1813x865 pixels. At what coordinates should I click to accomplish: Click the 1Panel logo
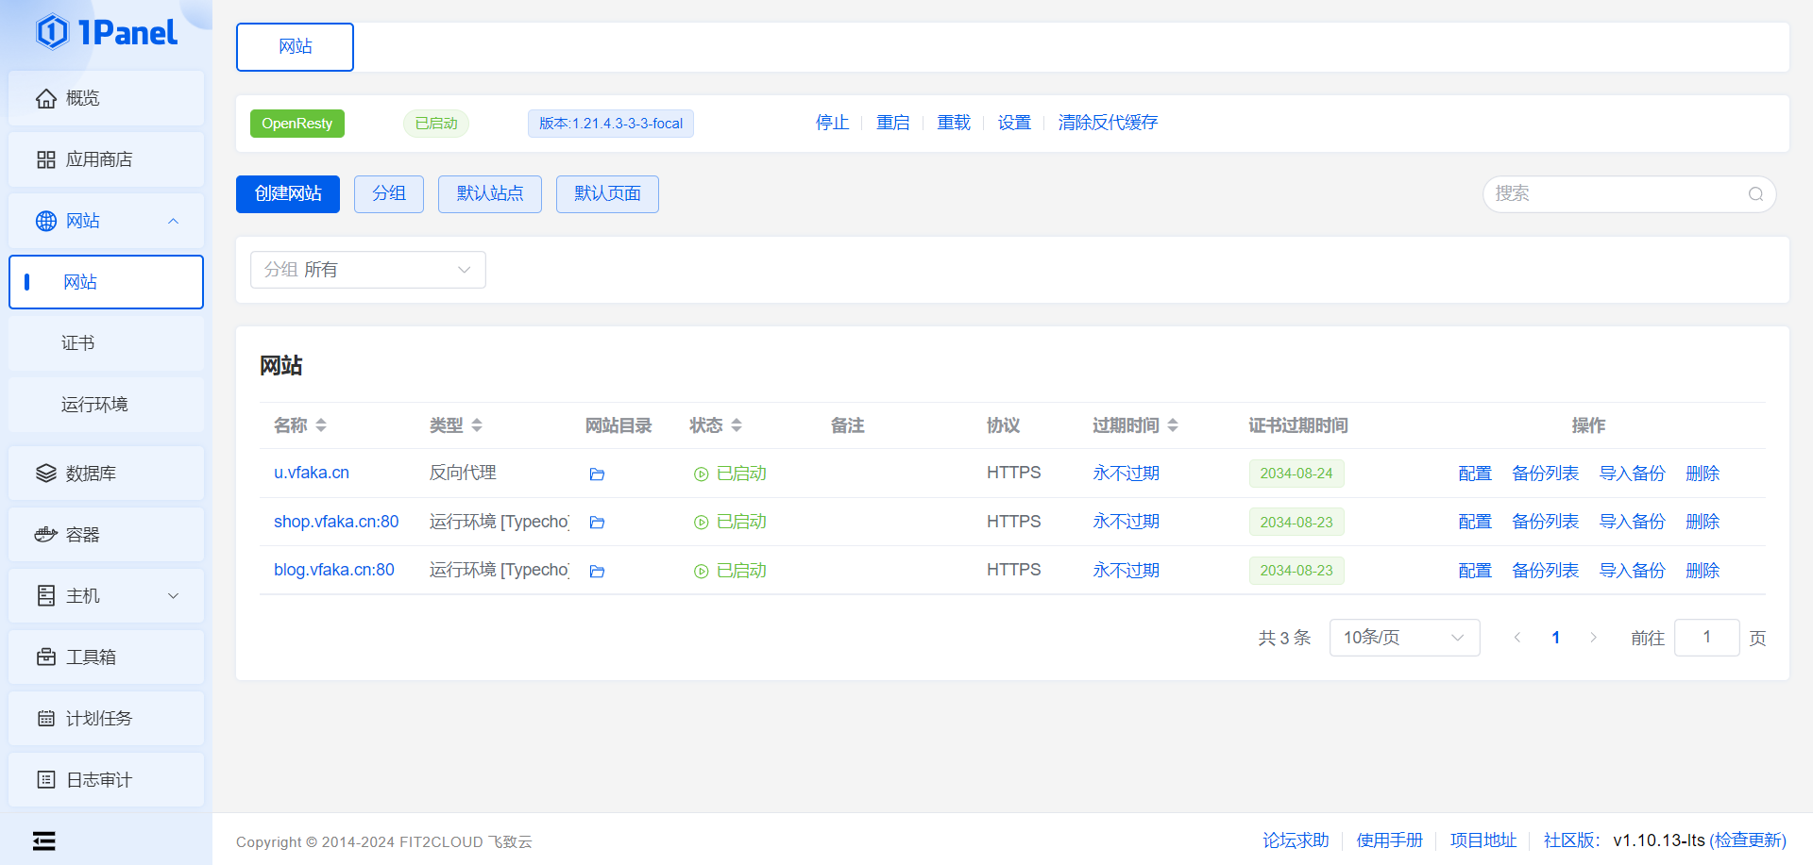[x=107, y=32]
